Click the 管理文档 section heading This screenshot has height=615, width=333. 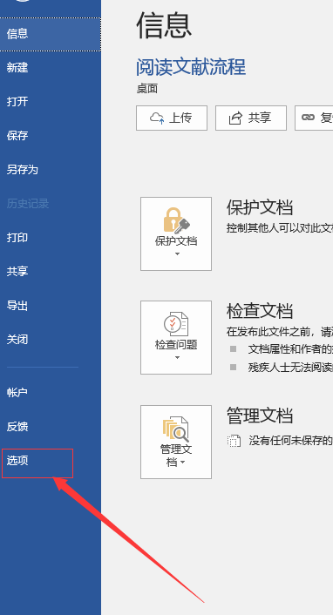click(x=260, y=416)
